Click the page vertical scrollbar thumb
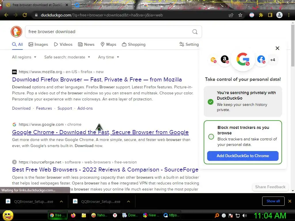This screenshot has height=221, width=295. (293, 45)
